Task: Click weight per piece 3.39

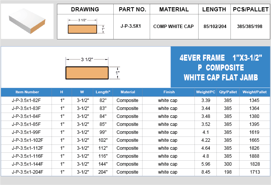Action: click(206, 100)
